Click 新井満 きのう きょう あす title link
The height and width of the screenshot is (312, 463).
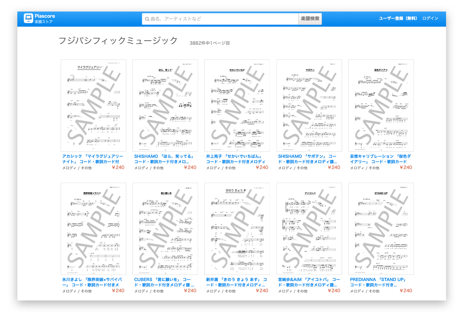[x=236, y=282]
